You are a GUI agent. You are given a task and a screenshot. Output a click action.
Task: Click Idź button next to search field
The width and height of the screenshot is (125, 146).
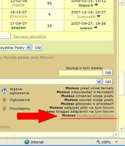[108, 73]
